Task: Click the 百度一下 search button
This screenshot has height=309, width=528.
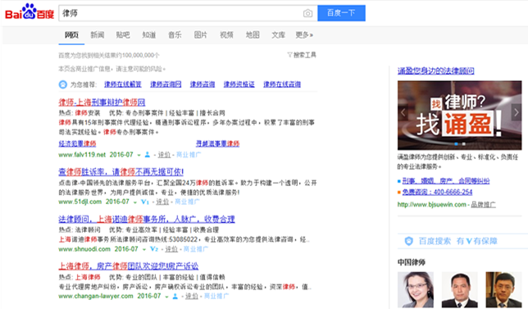Action: tap(341, 13)
